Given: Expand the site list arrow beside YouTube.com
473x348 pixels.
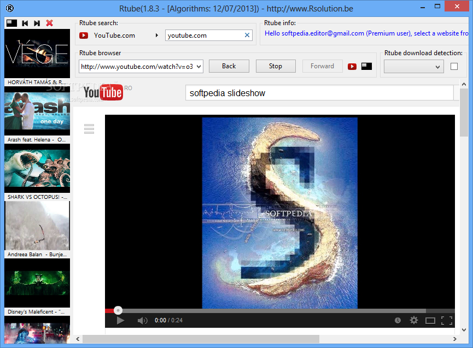Looking at the screenshot, I should click(x=157, y=36).
